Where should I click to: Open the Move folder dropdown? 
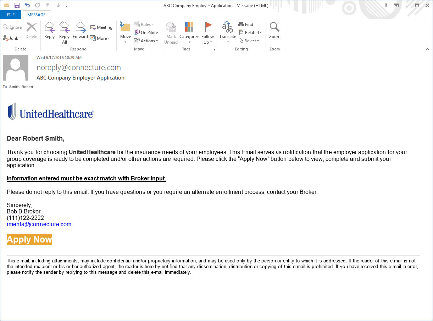click(x=125, y=33)
